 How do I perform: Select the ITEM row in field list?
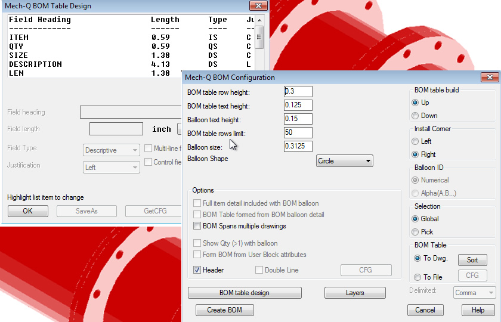coord(131,38)
